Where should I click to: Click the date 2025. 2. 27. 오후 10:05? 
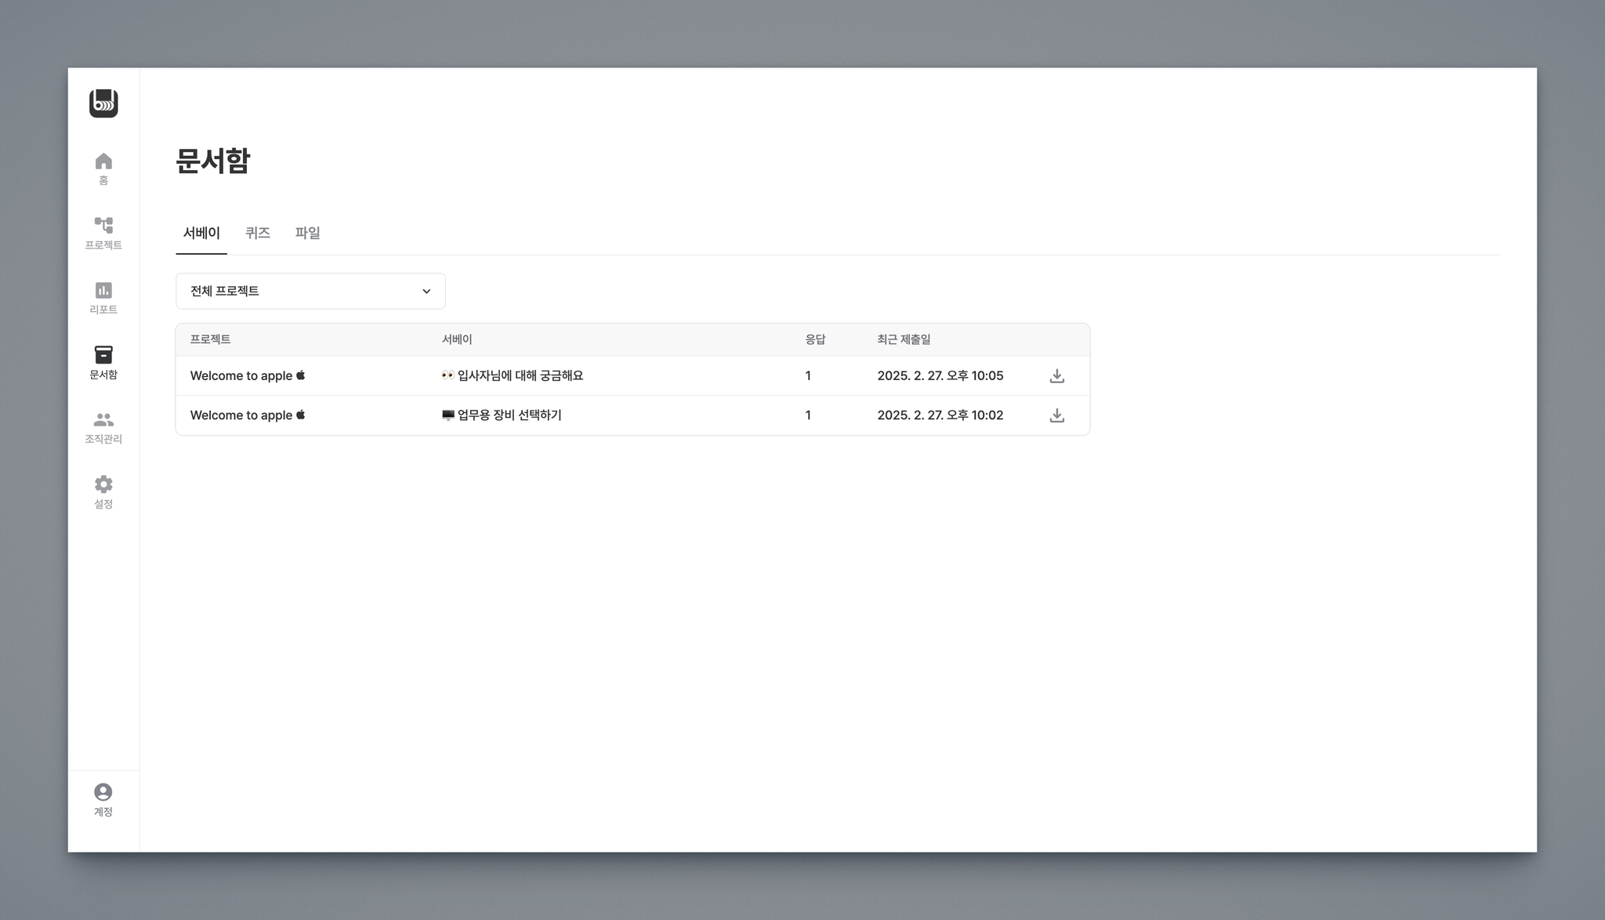click(x=940, y=376)
